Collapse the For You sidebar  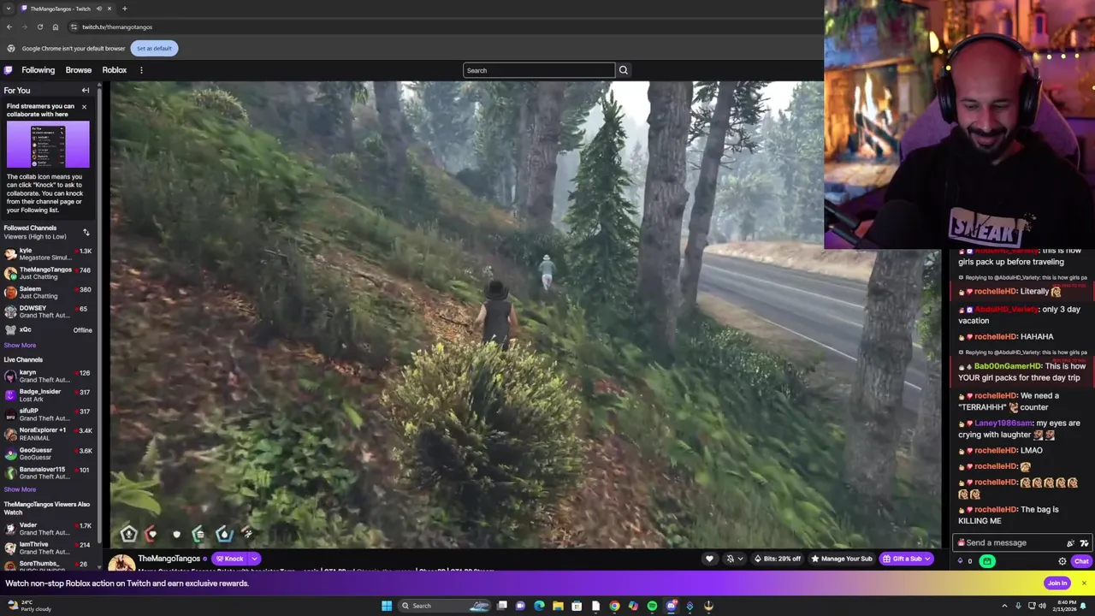point(86,90)
